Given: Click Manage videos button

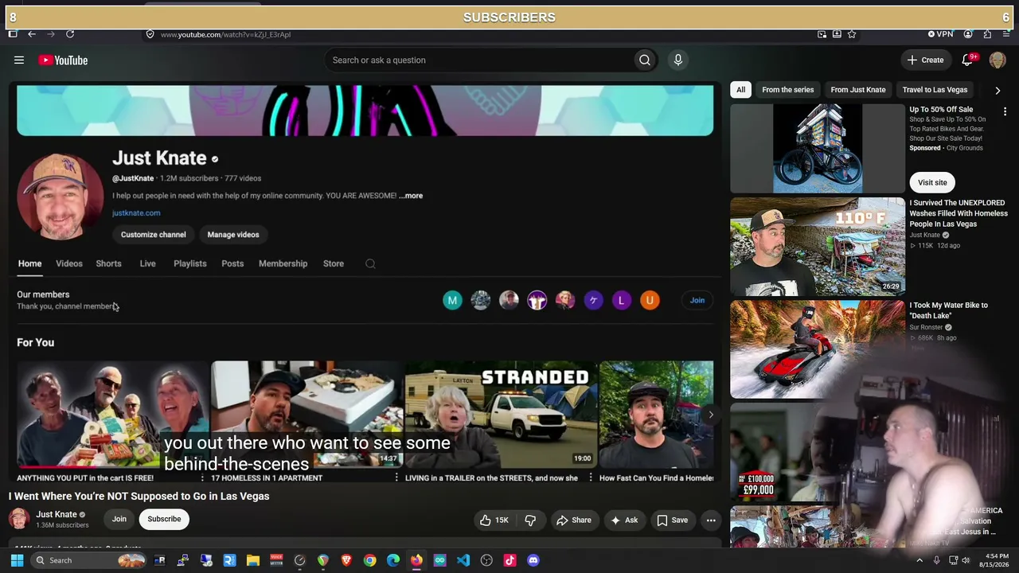Looking at the screenshot, I should pyautogui.click(x=233, y=235).
